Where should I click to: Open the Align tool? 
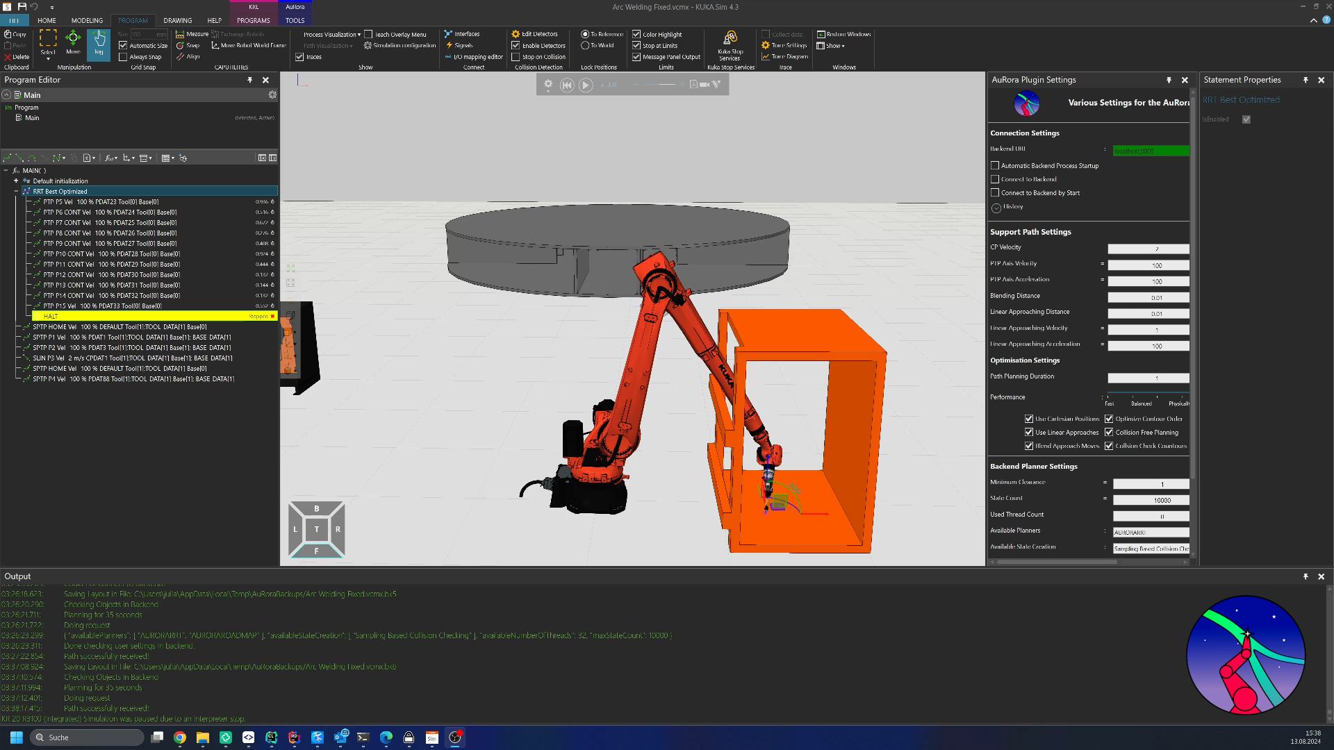point(188,57)
